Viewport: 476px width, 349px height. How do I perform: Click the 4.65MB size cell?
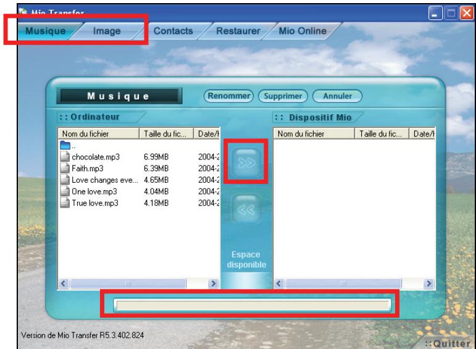[x=156, y=180]
